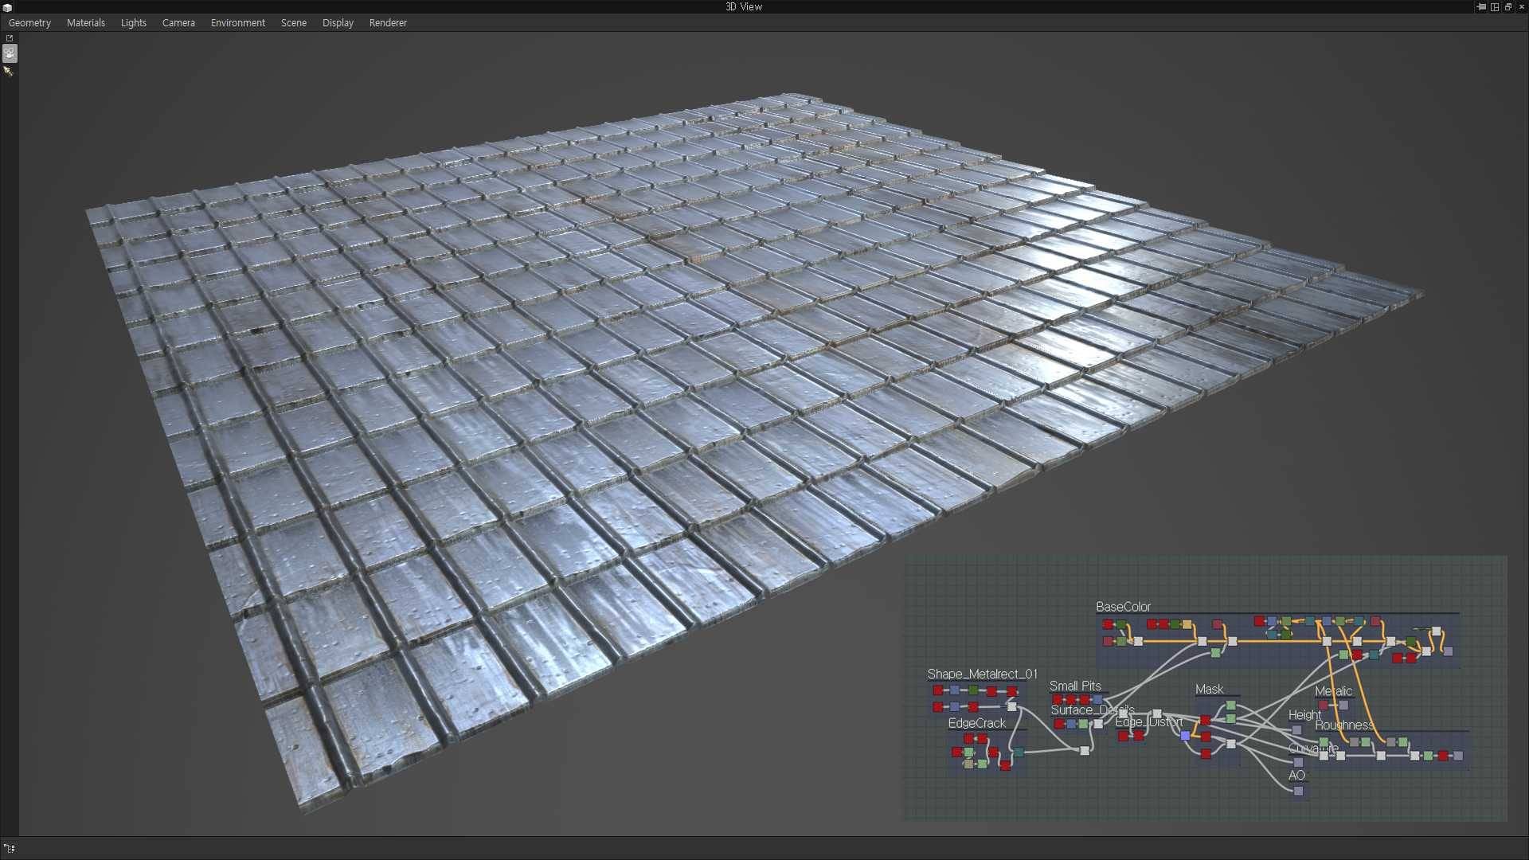Click the node graph preview image
1529x860 pixels.
[x=1204, y=688]
